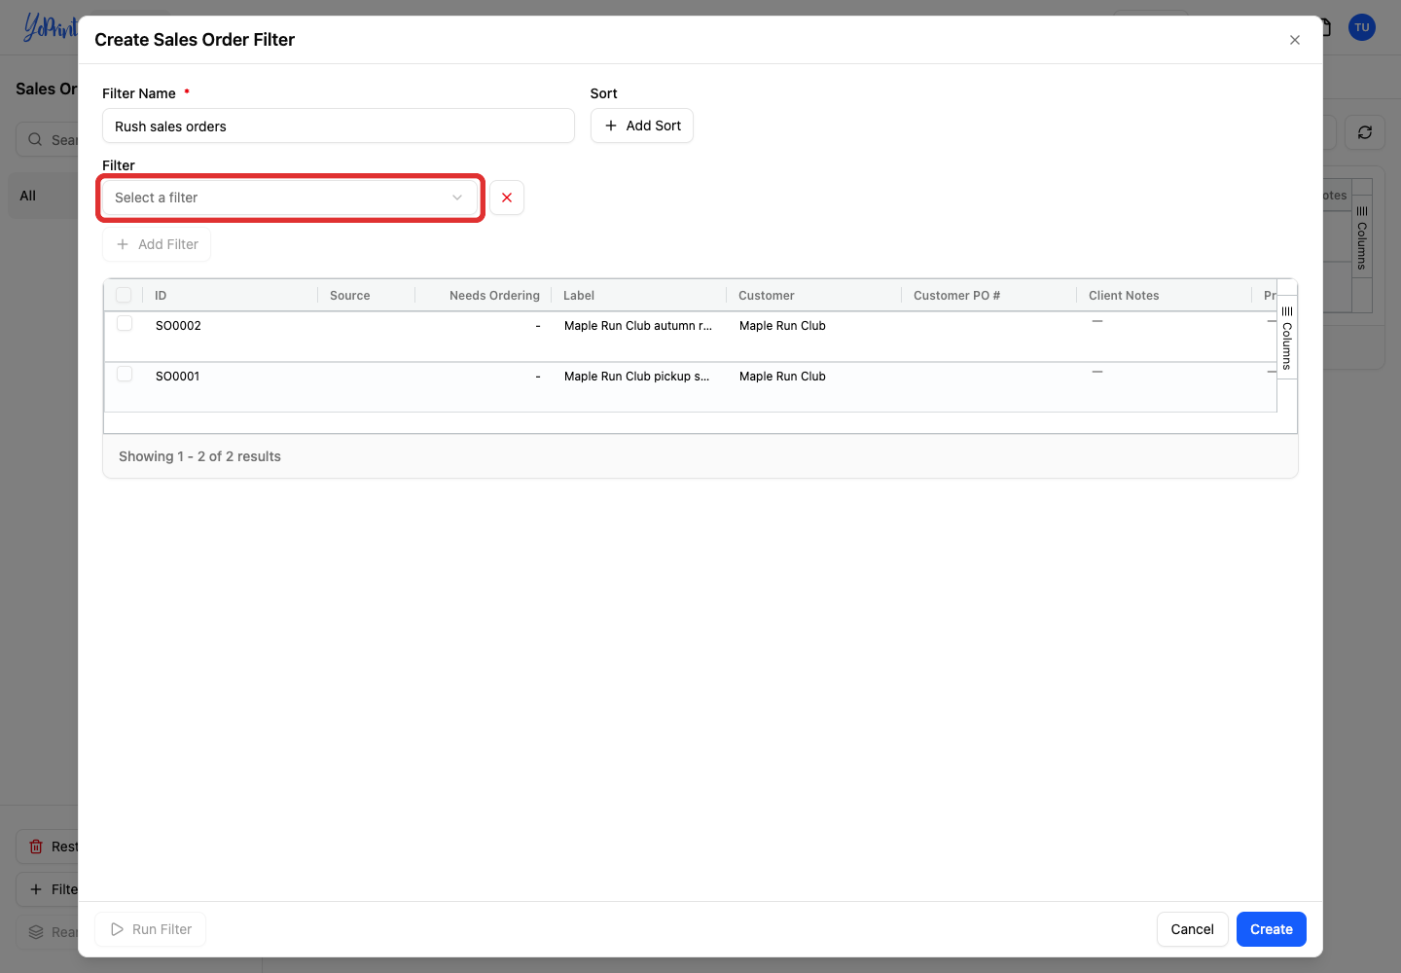
Task: Edit the Filter Name input field
Action: tap(339, 126)
